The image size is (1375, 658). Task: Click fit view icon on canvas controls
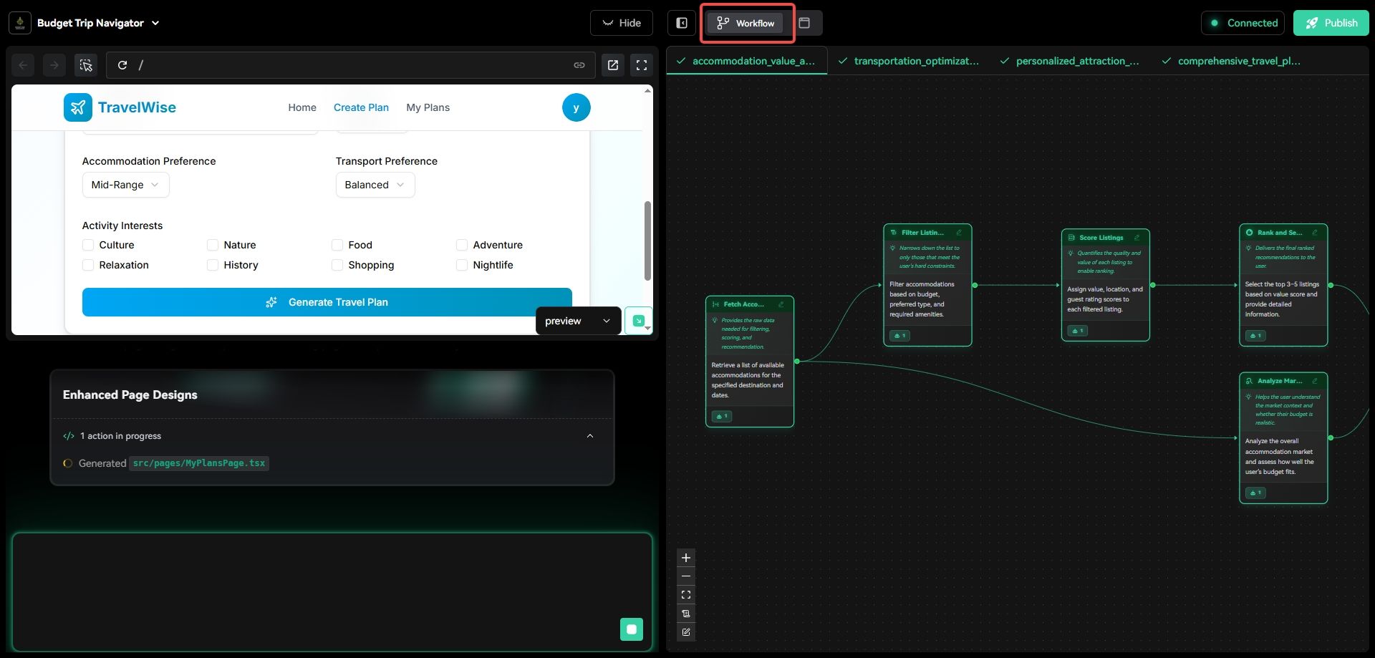(685, 595)
